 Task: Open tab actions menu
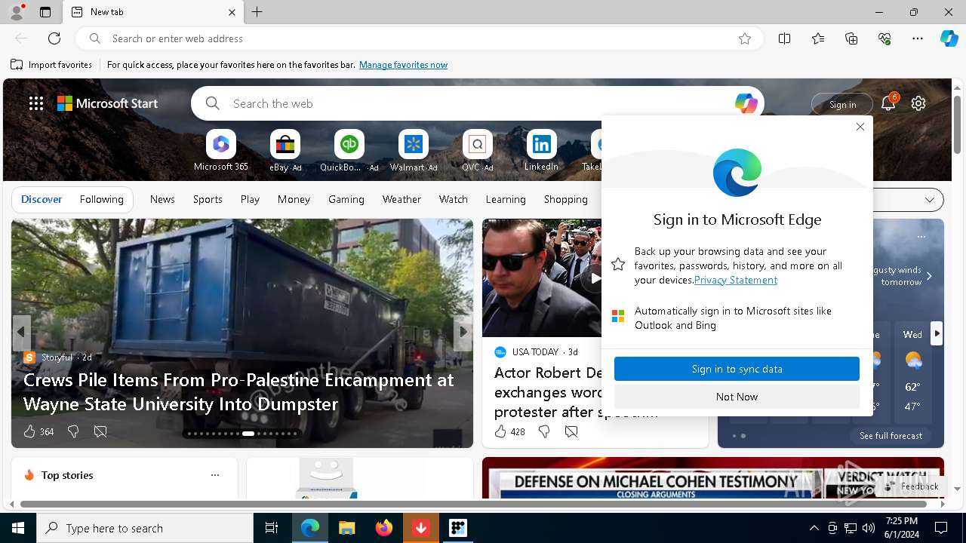pos(45,12)
